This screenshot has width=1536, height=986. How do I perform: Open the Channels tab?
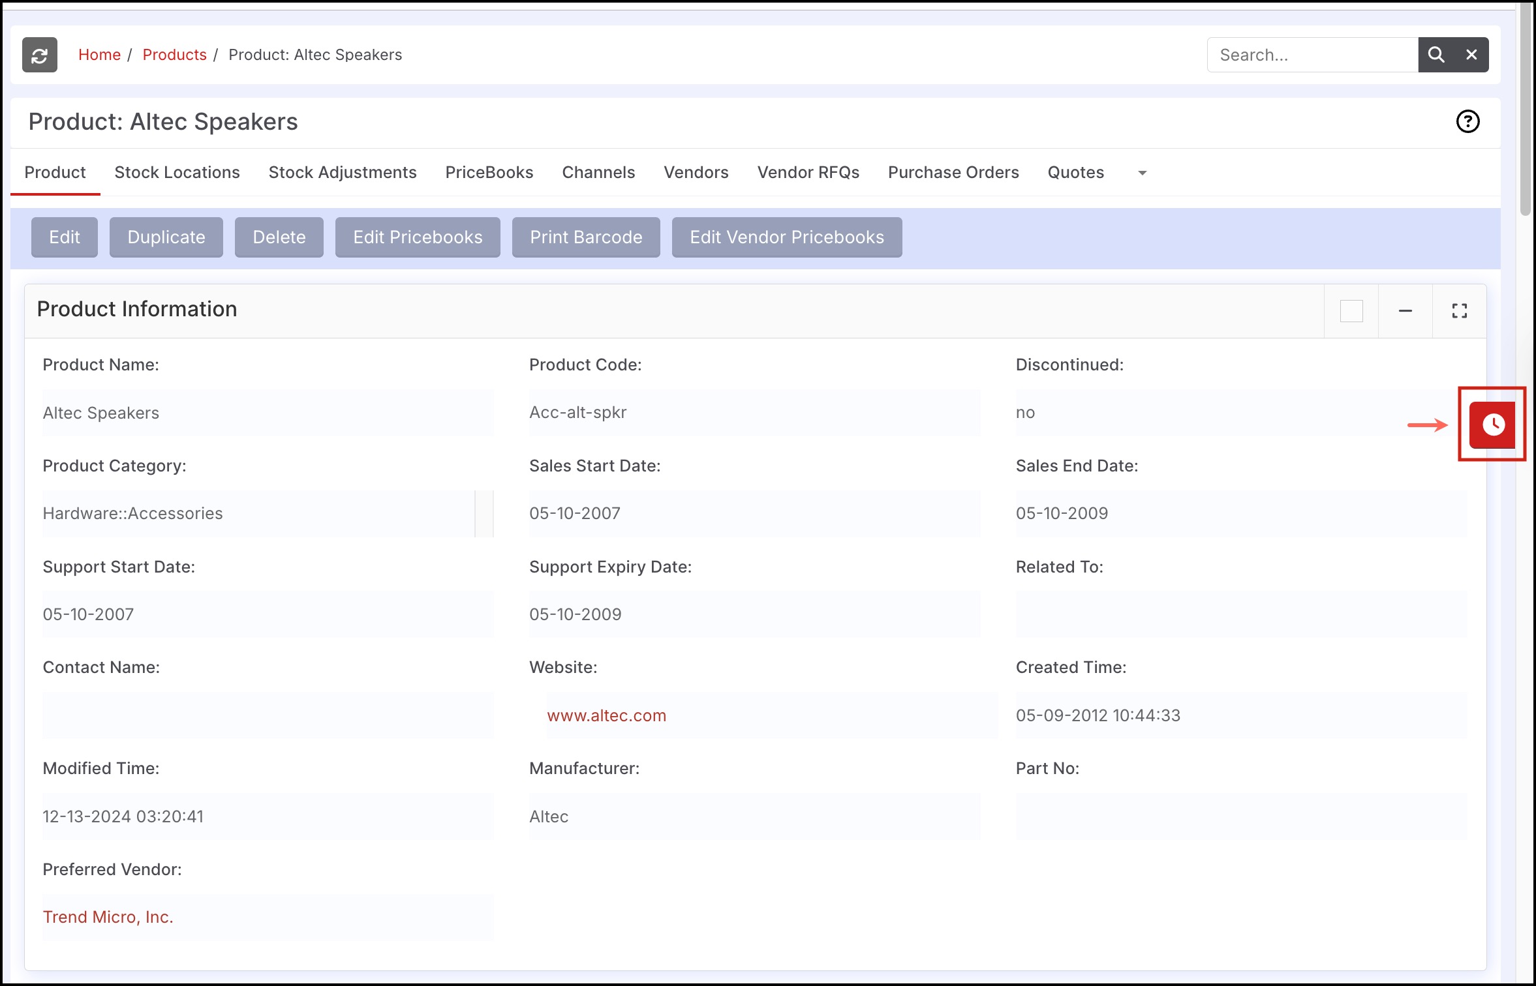point(598,172)
